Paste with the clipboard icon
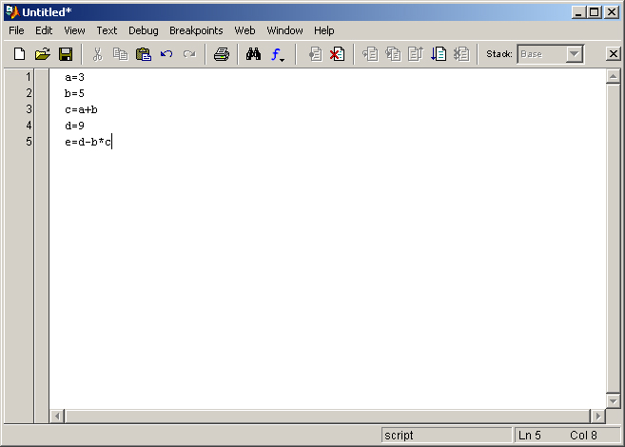This screenshot has height=447, width=625. coord(144,54)
